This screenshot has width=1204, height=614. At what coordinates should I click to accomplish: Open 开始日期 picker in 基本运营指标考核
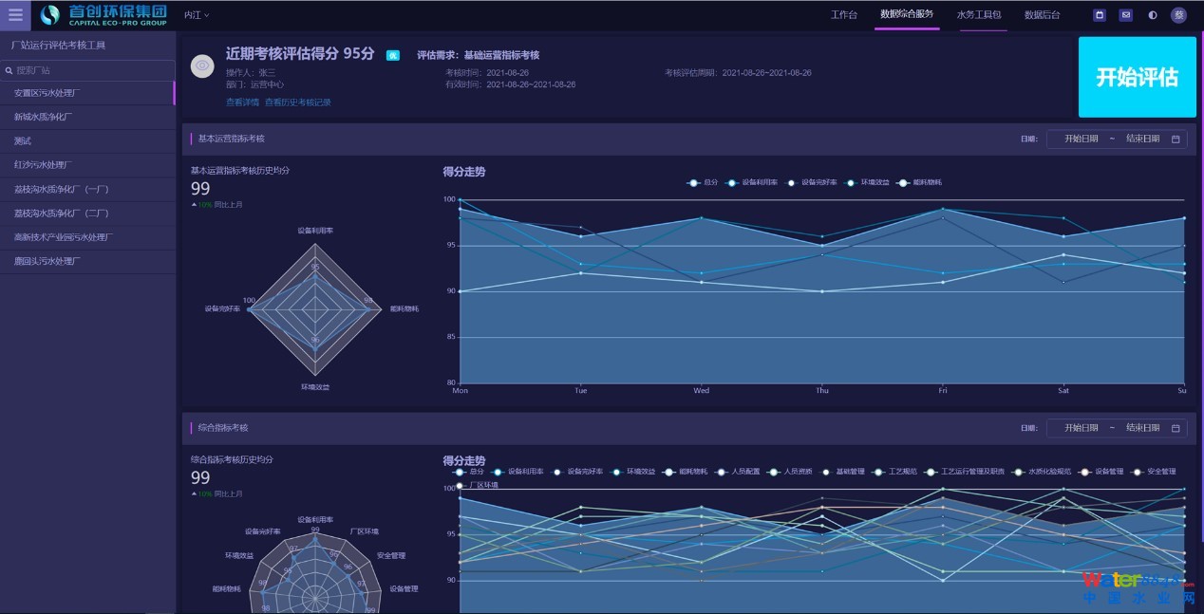pos(1081,139)
